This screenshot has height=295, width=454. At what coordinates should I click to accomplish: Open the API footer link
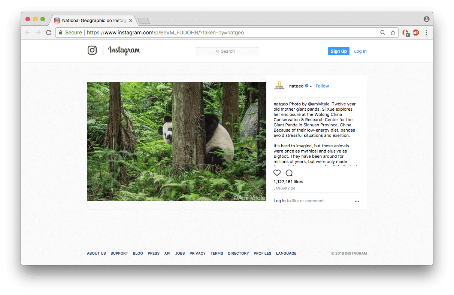(x=167, y=253)
